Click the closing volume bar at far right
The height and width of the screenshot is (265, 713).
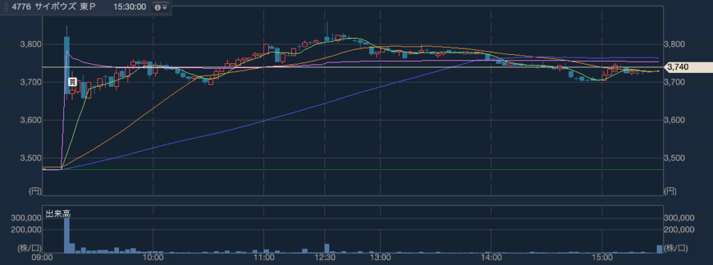point(659,248)
